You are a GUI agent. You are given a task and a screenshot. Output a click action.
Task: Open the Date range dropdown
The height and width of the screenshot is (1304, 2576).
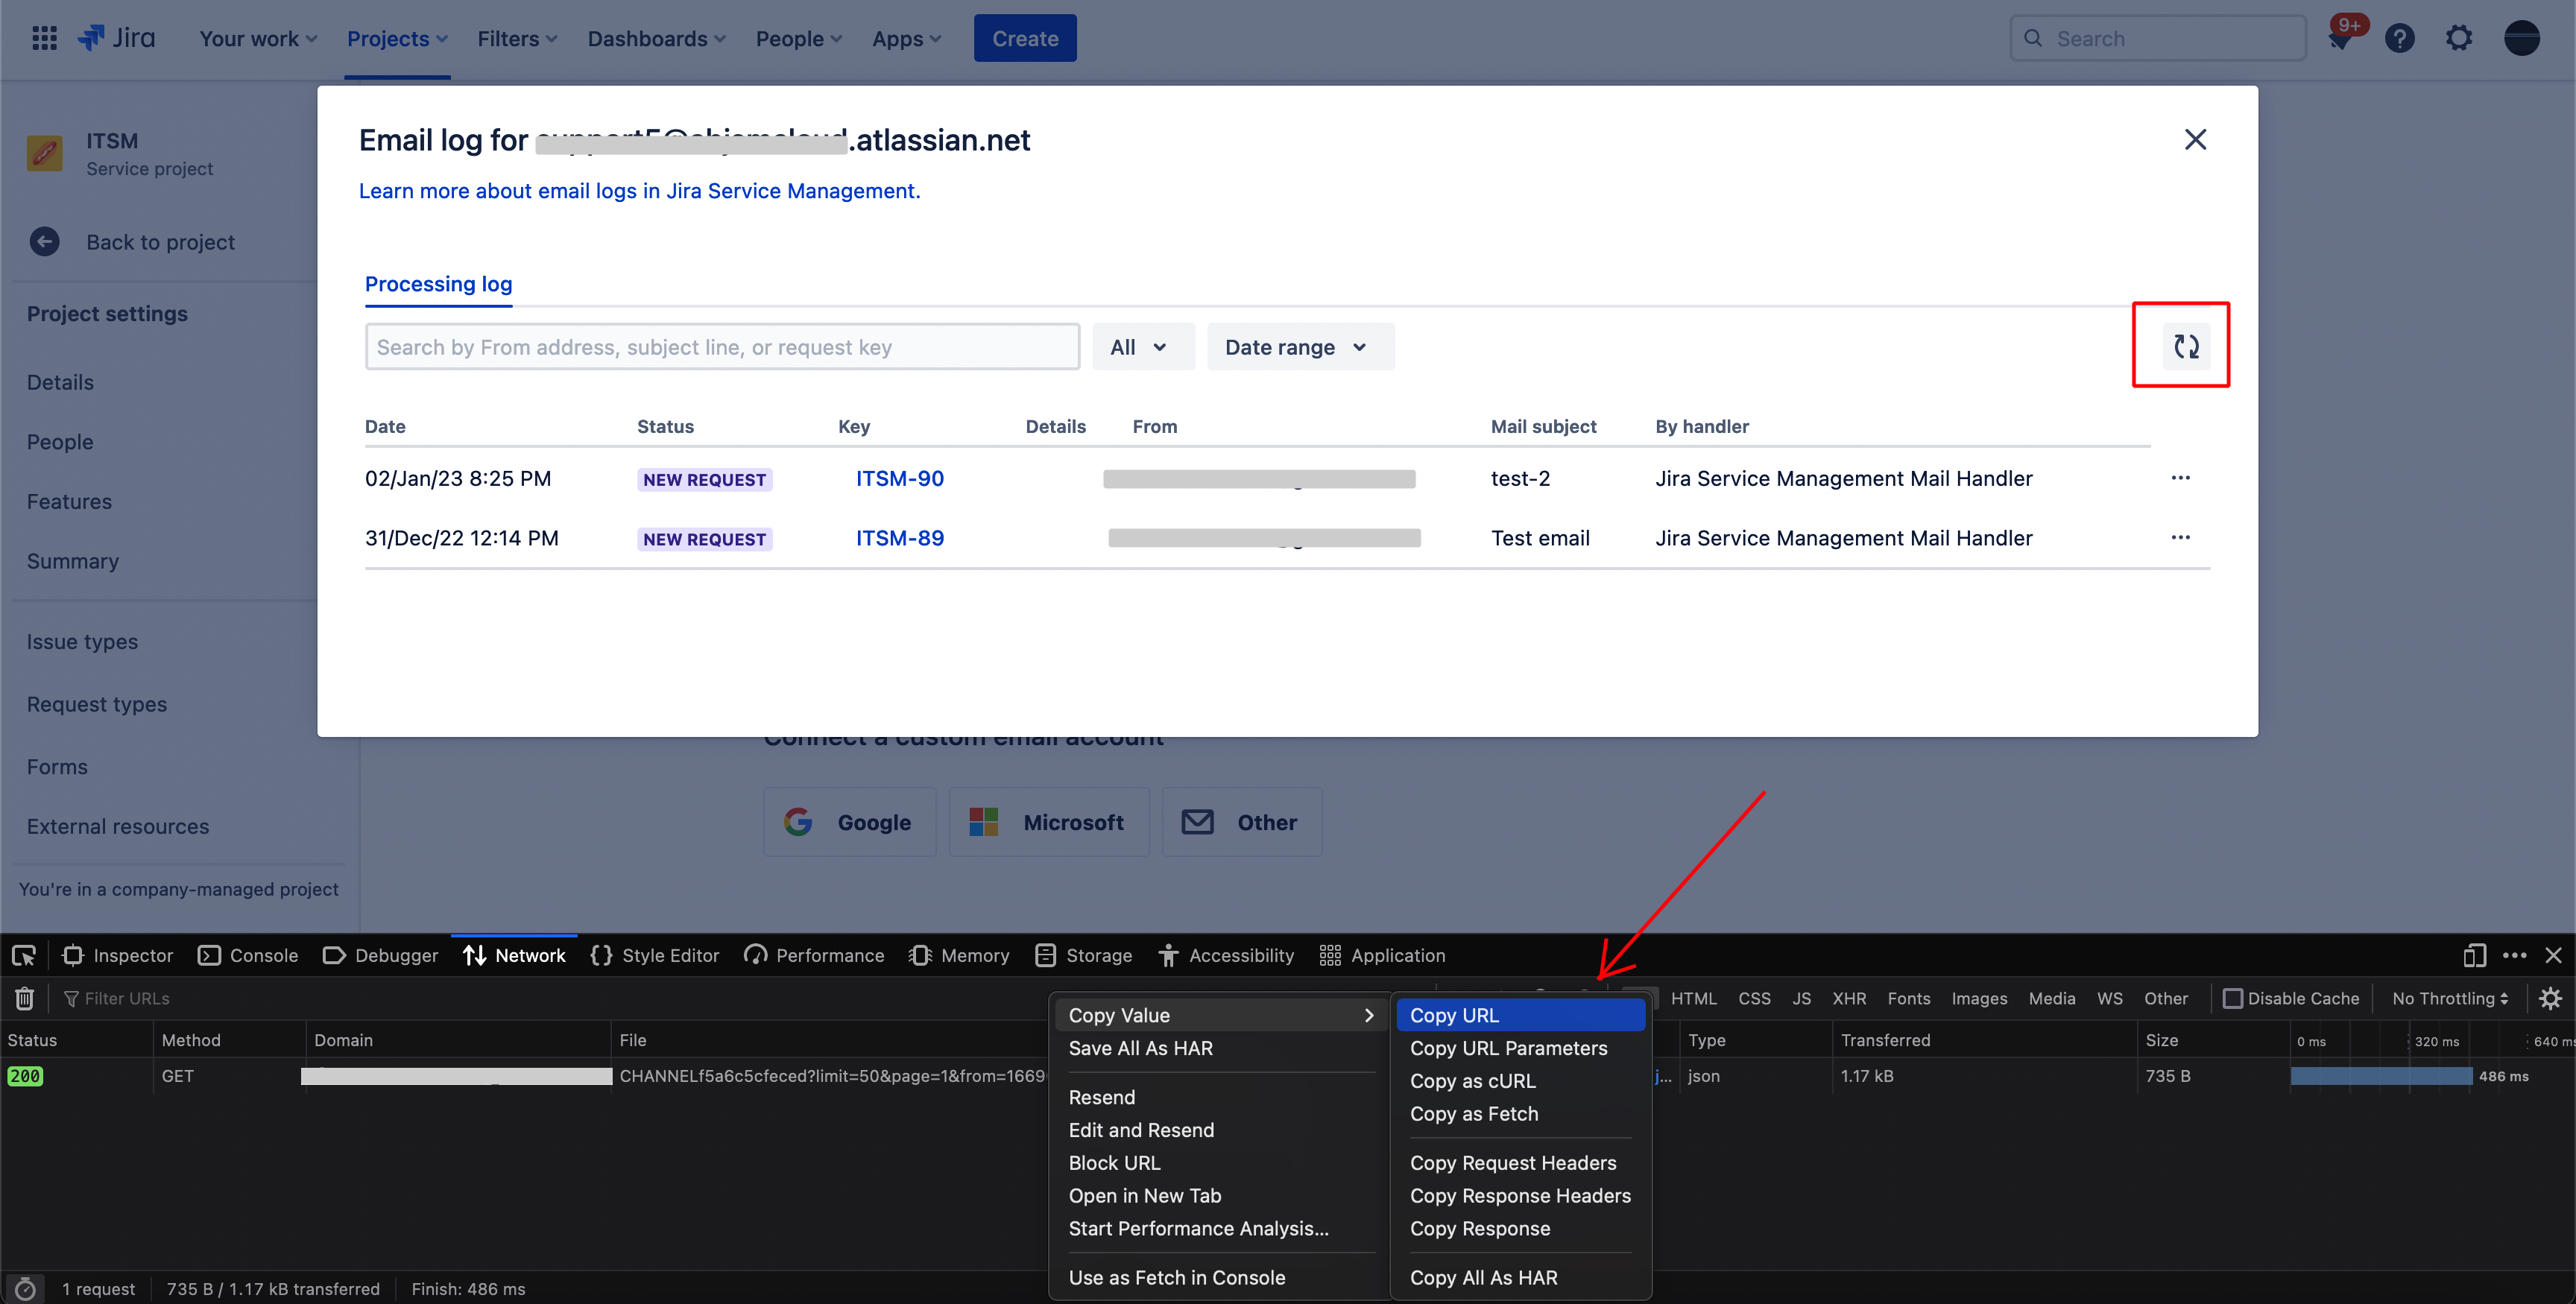(x=1299, y=346)
